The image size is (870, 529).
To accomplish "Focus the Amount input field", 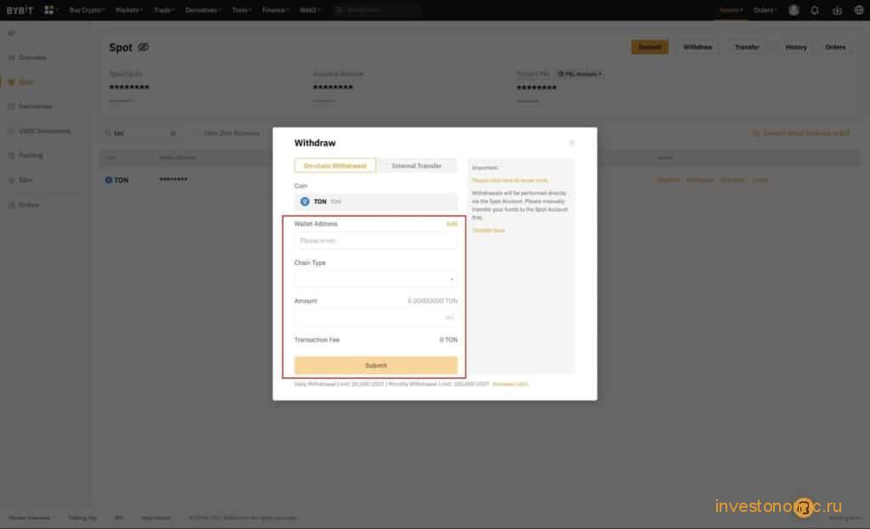I will point(376,318).
